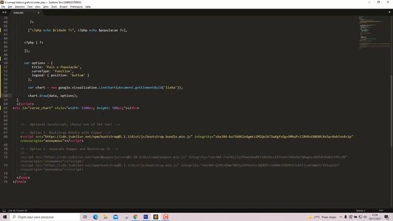Image resolution: width=393 pixels, height=221 pixels.
Task: Open the Preferences menu
Action: click(x=76, y=7)
